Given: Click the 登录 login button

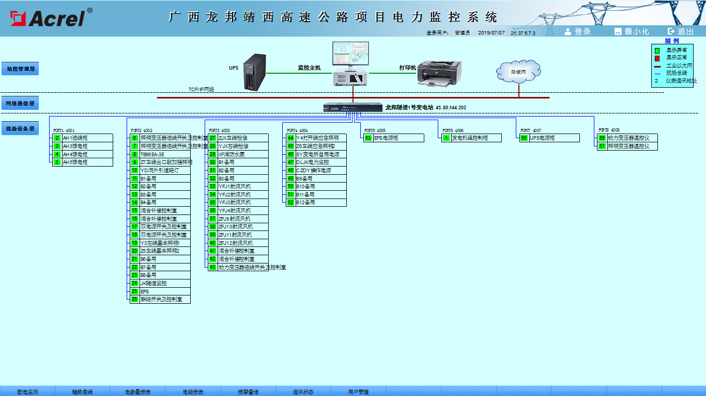Looking at the screenshot, I should (577, 31).
